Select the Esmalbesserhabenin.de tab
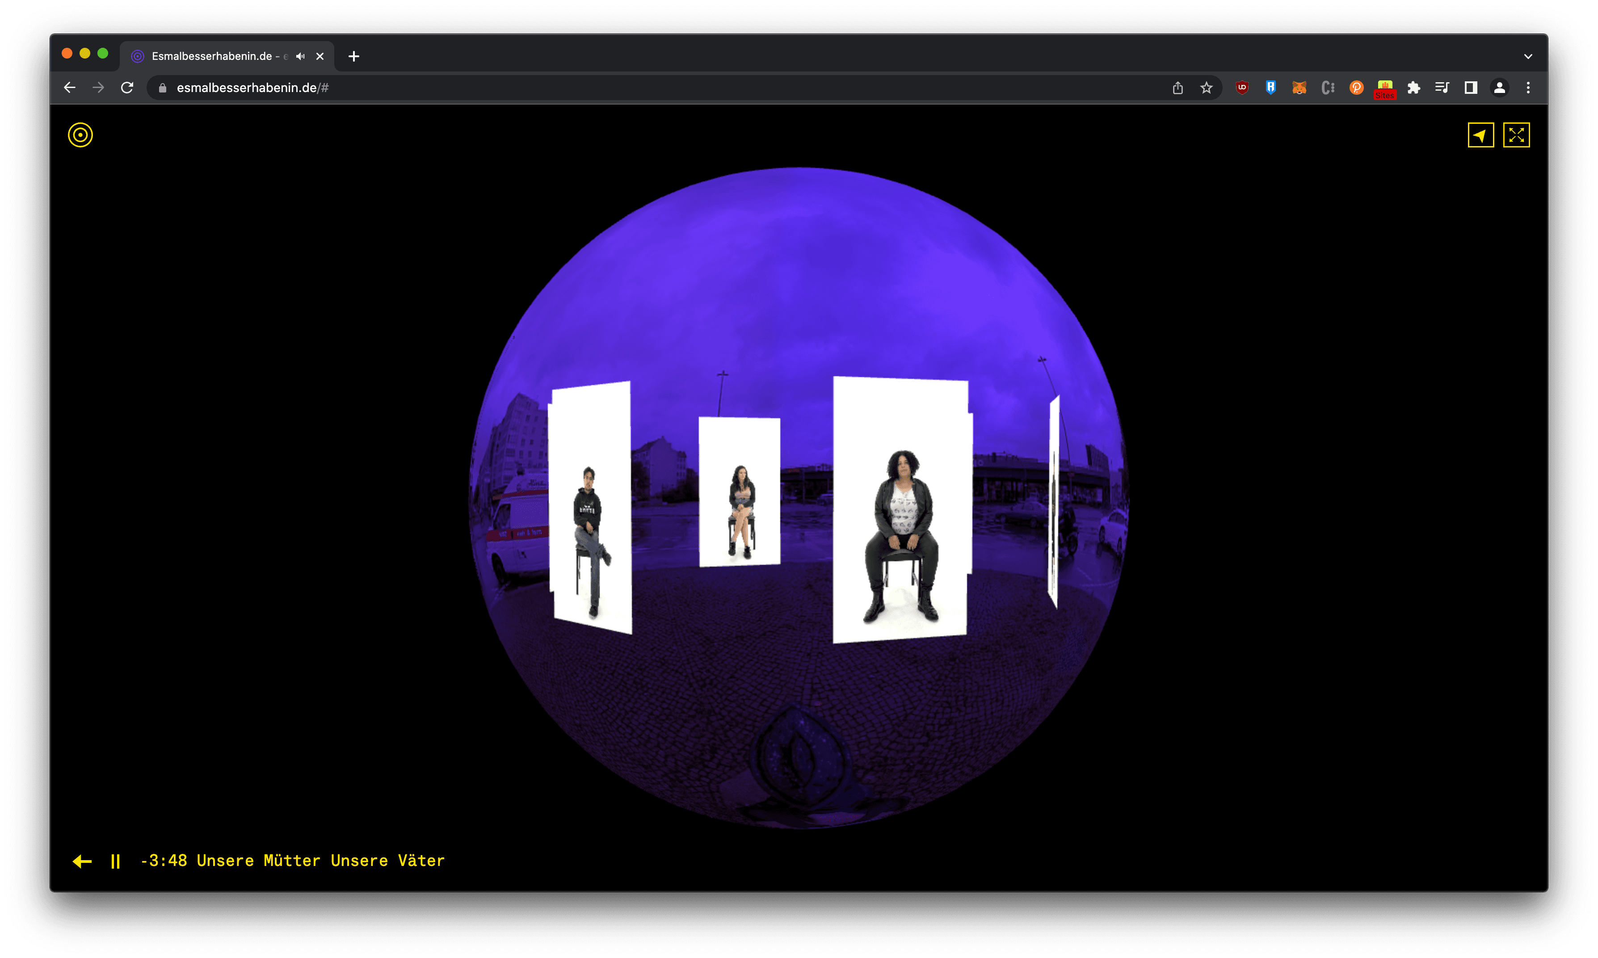This screenshot has height=958, width=1598. [x=213, y=56]
